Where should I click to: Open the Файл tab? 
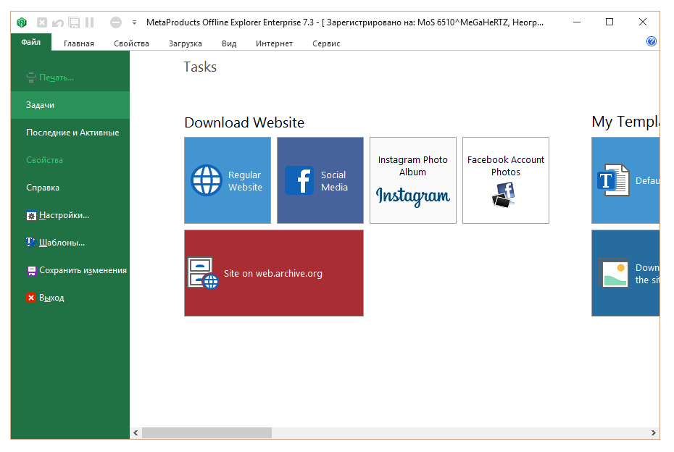[x=31, y=42]
